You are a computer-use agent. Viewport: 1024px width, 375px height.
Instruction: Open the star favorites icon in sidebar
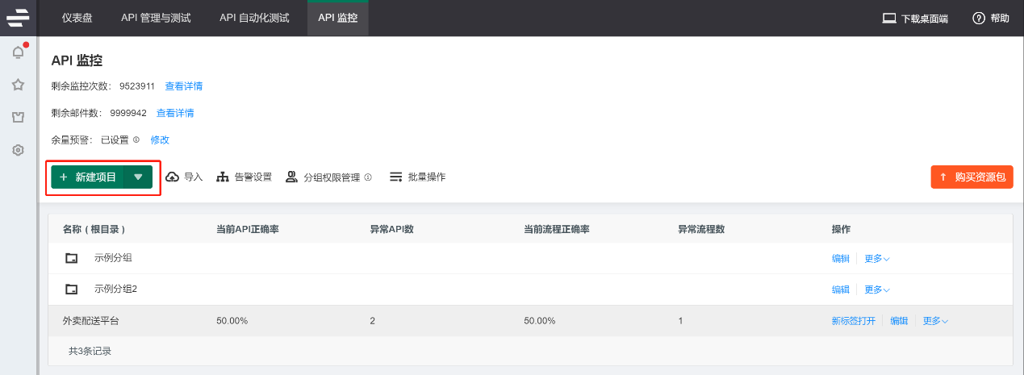point(18,85)
